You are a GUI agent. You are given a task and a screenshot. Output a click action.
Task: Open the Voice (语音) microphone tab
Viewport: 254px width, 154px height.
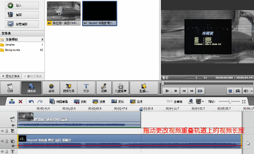104,88
